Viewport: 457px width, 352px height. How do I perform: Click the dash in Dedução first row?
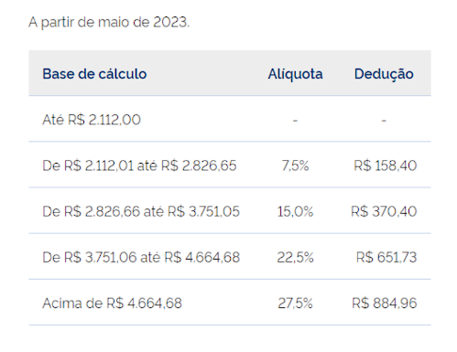pyautogui.click(x=384, y=121)
